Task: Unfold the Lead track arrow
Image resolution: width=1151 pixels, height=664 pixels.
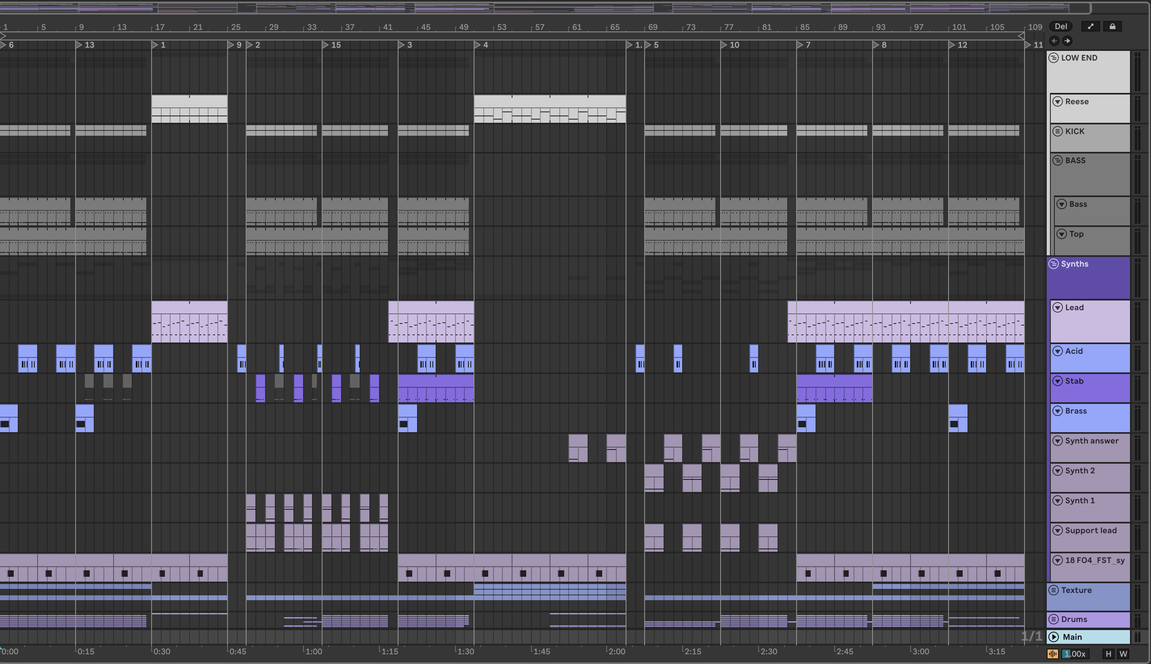Action: [x=1058, y=308]
